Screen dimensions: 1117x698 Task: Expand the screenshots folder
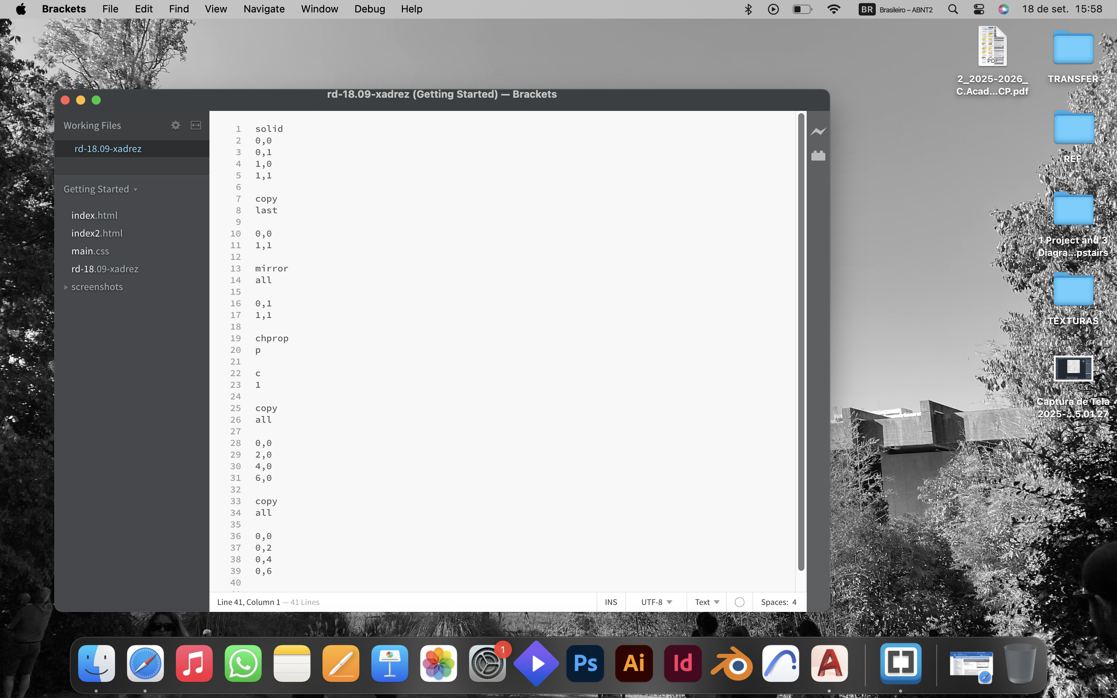pyautogui.click(x=66, y=287)
